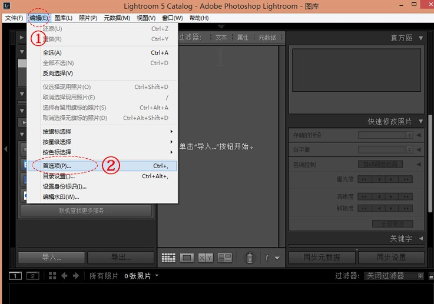Click the right panel vertical scrollbar
This screenshot has width=434, height=304.
[430, 163]
